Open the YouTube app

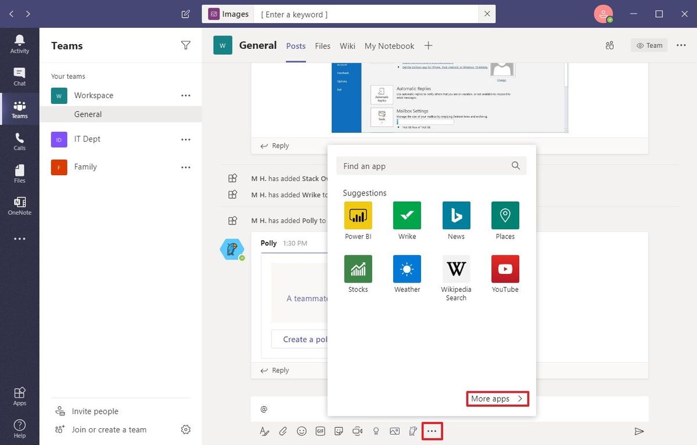(505, 269)
